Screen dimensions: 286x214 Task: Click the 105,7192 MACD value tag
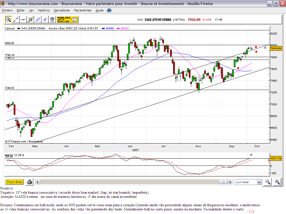(276, 158)
